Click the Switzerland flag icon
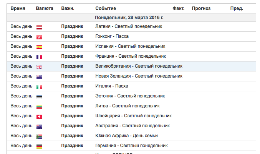The height and width of the screenshot is (154, 260). (x=39, y=117)
